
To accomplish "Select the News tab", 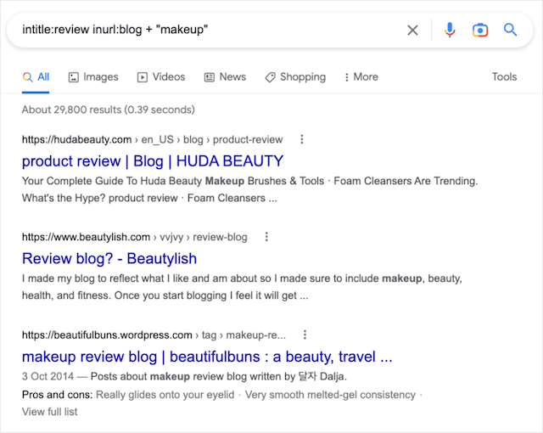I will click(x=225, y=77).
